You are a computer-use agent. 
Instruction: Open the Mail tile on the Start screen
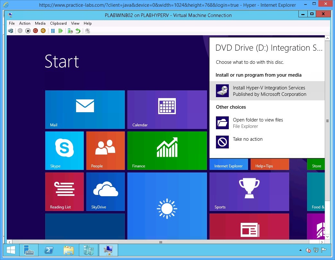(85, 109)
